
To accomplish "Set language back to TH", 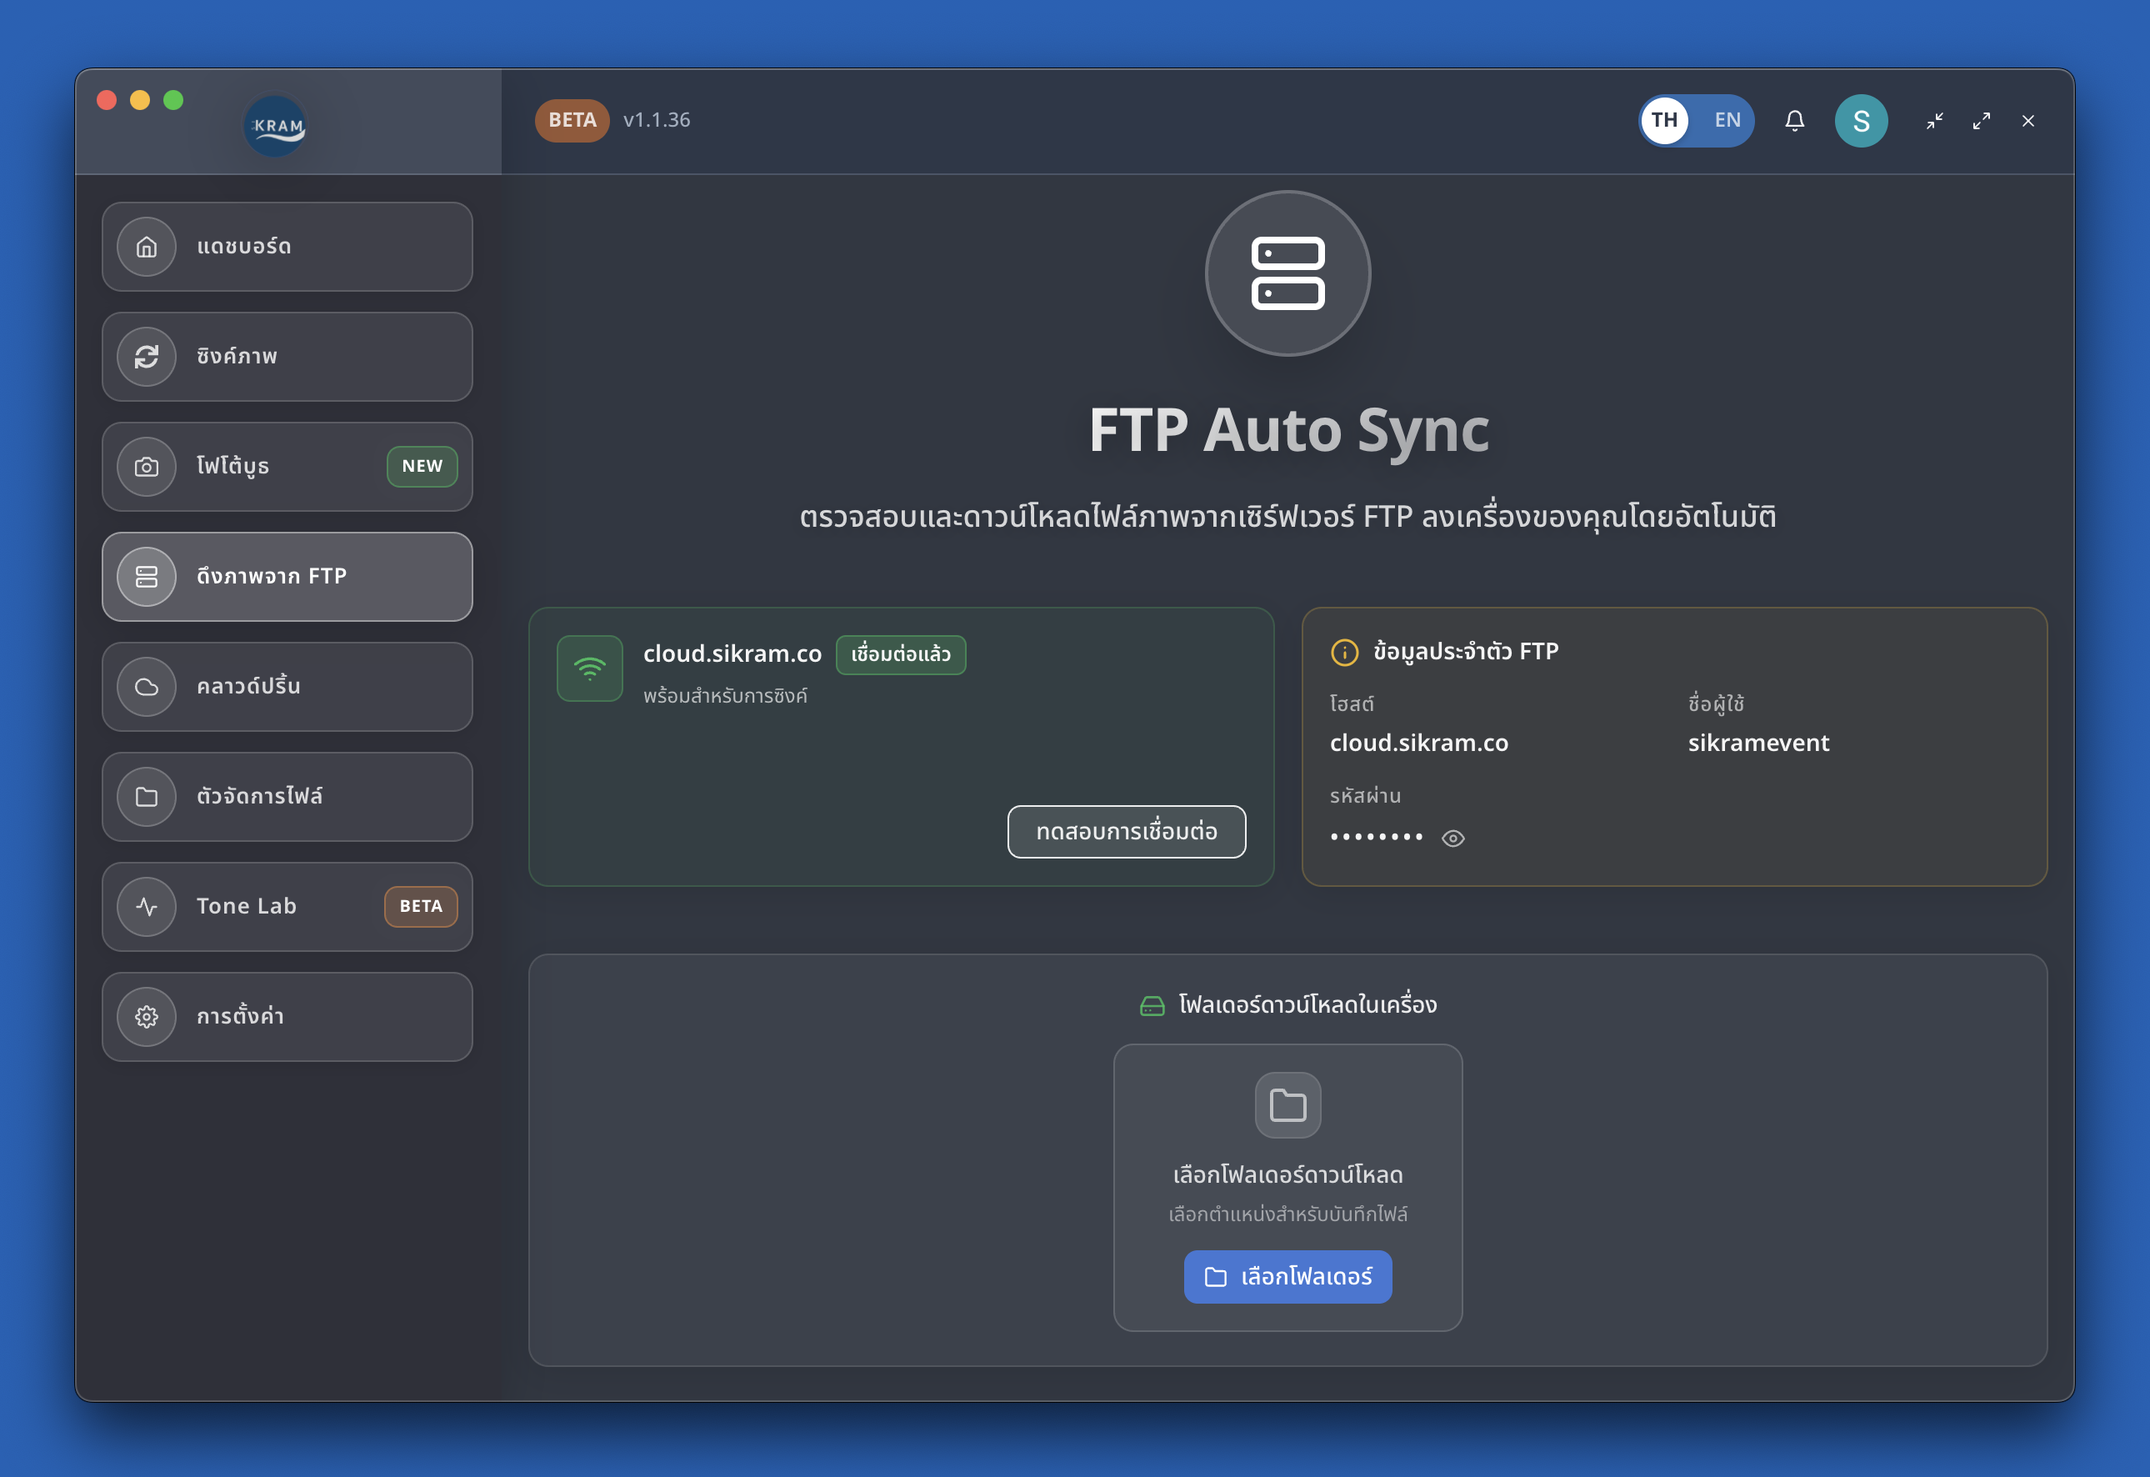I will point(1663,120).
